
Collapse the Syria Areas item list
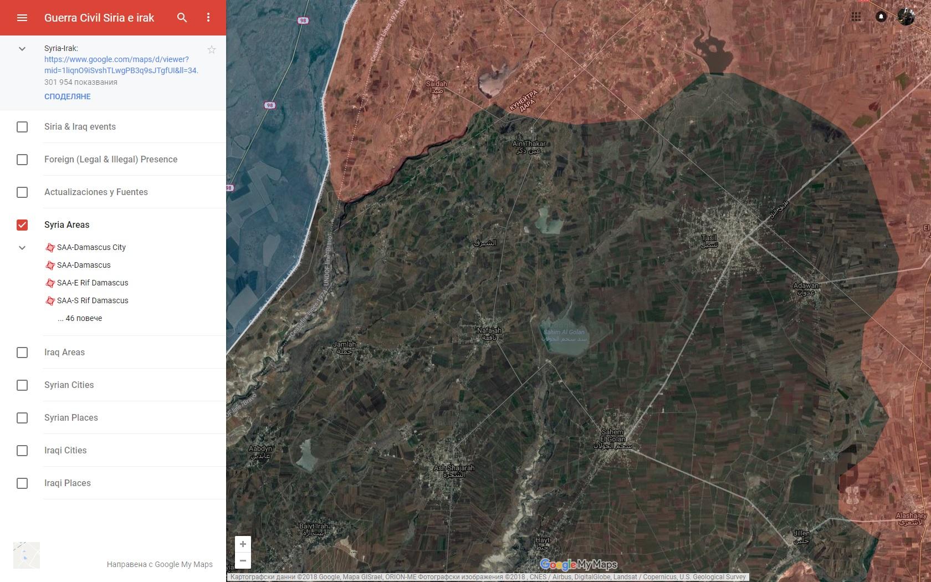pyautogui.click(x=22, y=248)
